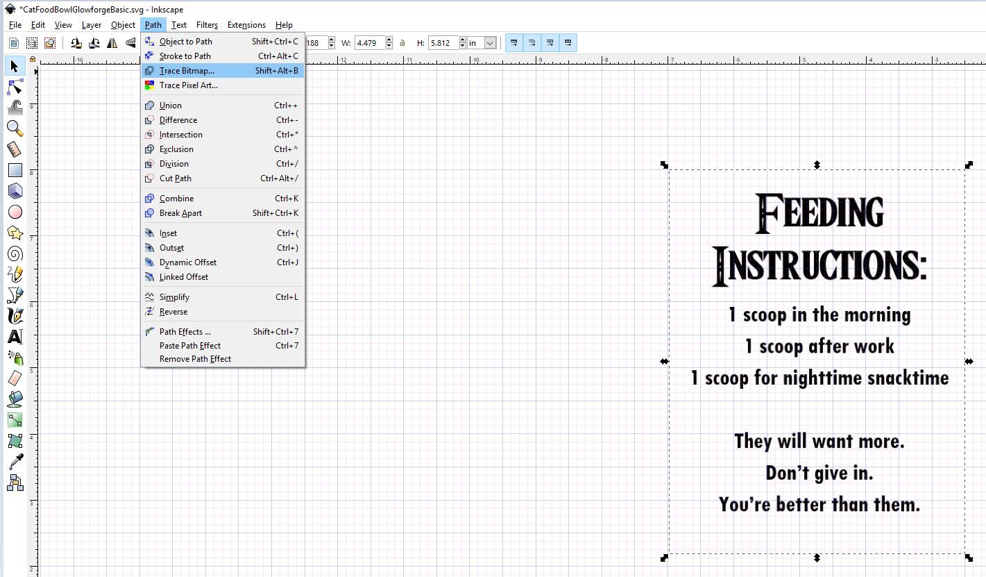Viewport: 986px width, 577px height.
Task: Click the H height field 5.812
Action: [443, 43]
